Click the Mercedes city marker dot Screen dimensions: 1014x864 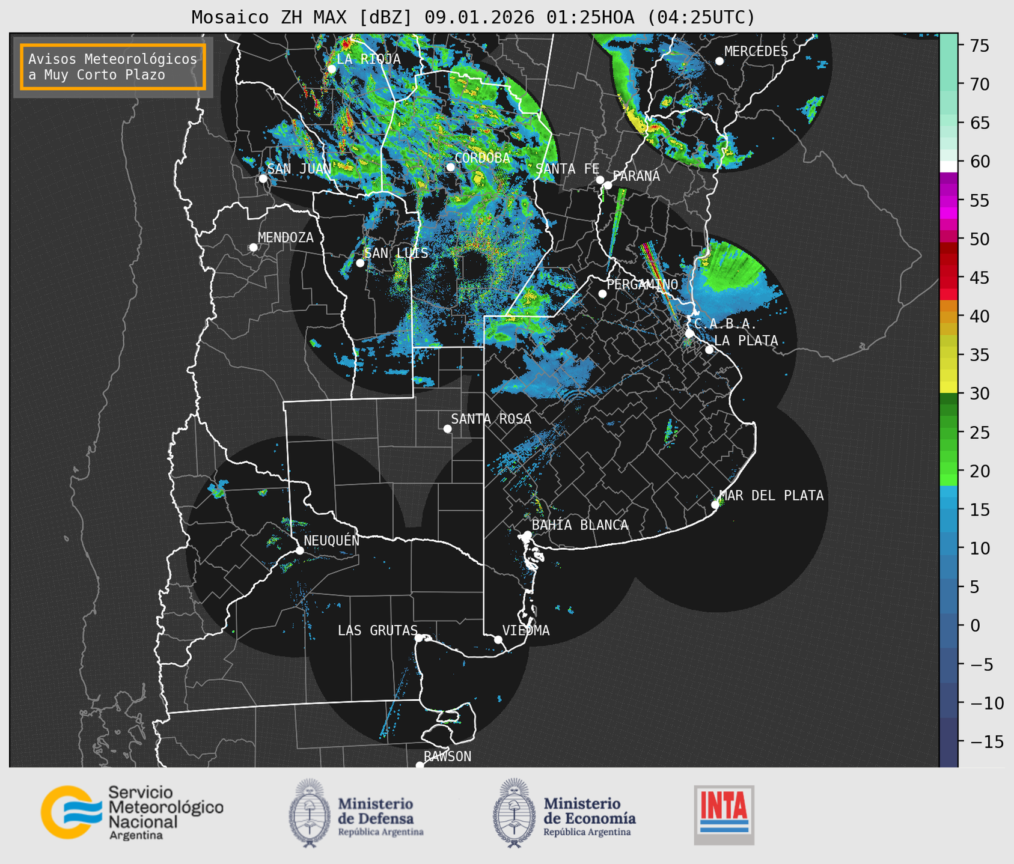point(719,61)
